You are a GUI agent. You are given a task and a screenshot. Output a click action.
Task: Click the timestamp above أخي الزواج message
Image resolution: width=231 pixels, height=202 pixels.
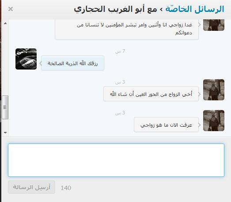120,82
